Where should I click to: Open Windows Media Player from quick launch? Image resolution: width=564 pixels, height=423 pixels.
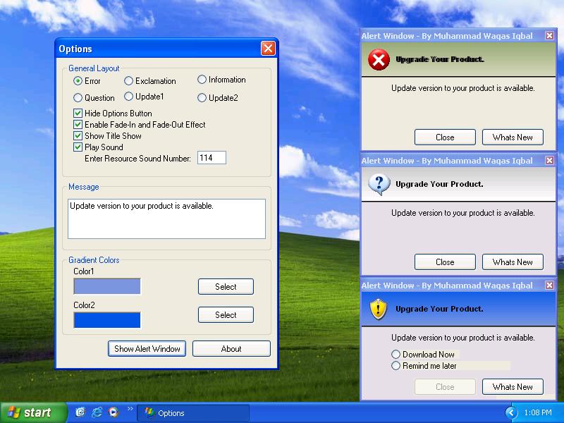114,412
